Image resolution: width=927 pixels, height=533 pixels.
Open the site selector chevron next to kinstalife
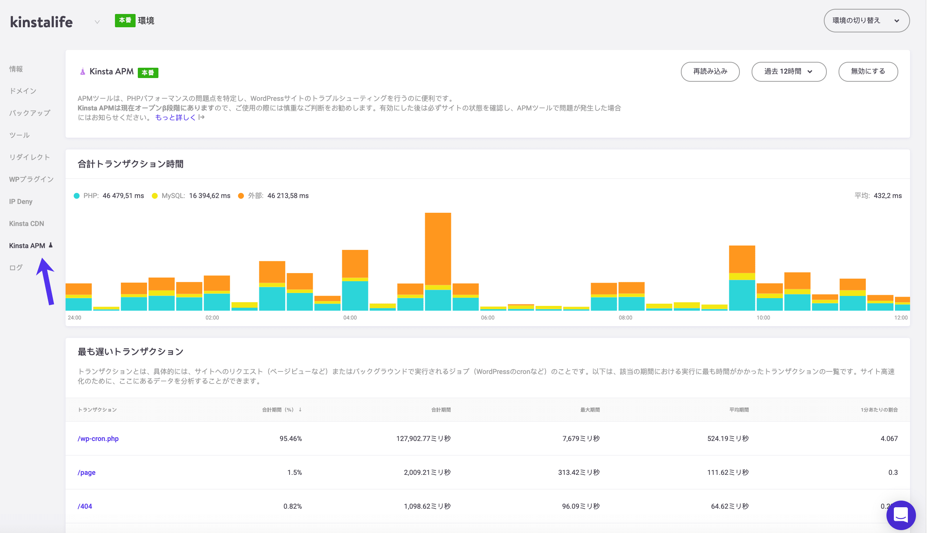[x=97, y=22]
